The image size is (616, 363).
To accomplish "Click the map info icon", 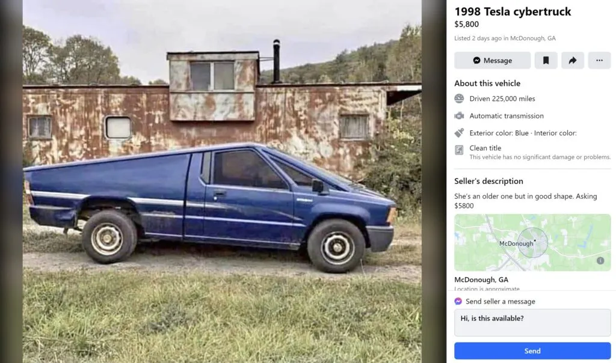I will point(600,261).
